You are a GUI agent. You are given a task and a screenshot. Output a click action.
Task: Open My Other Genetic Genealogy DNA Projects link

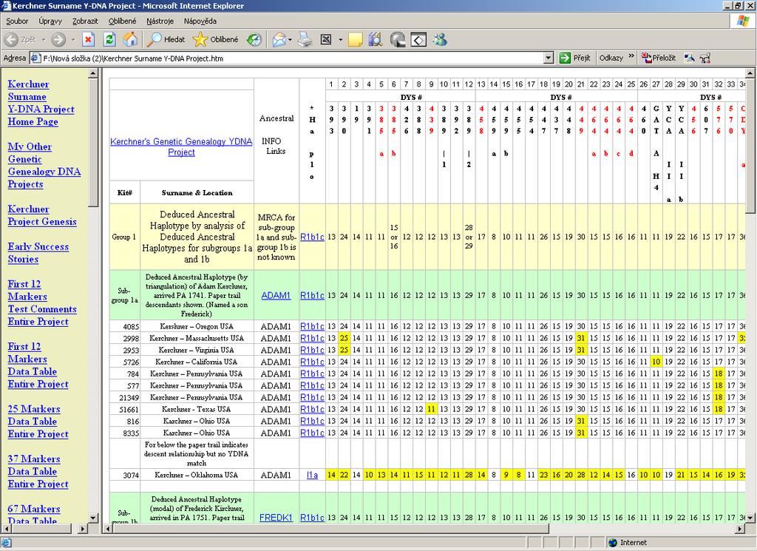[44, 165]
